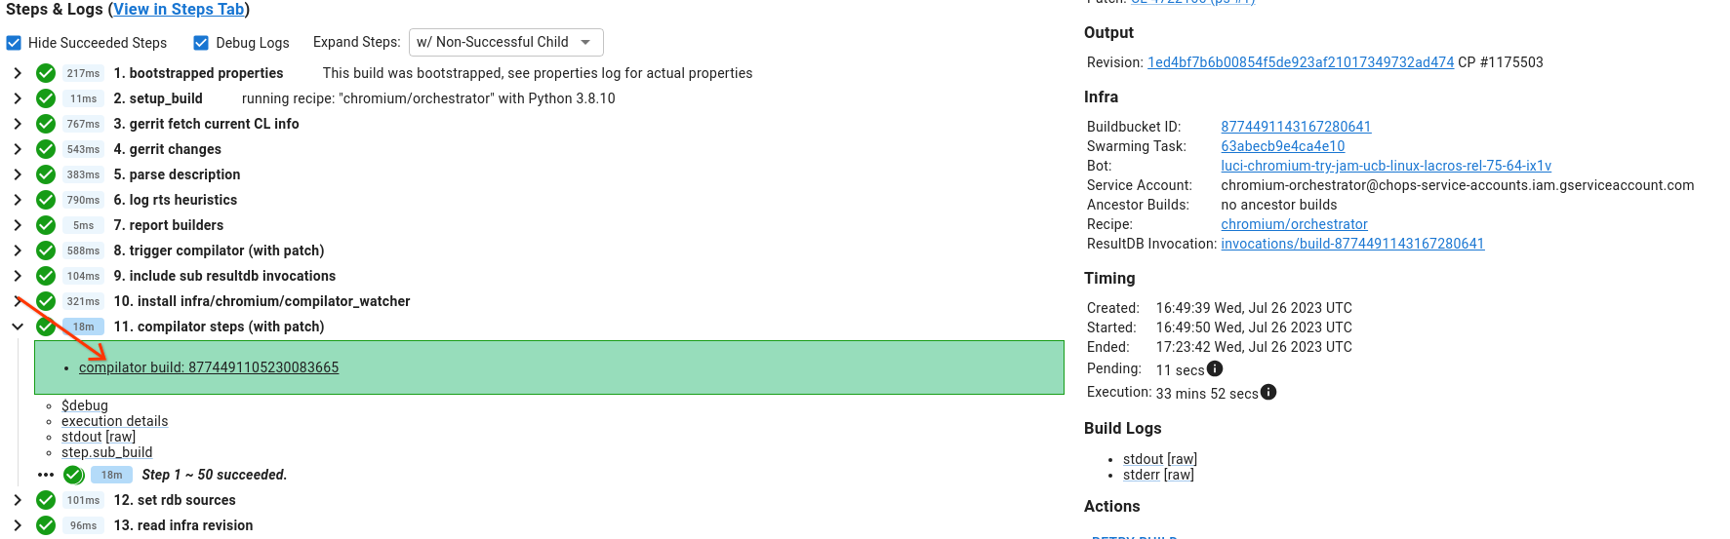Open the compilator build link
The height and width of the screenshot is (539, 1730).
(x=209, y=367)
